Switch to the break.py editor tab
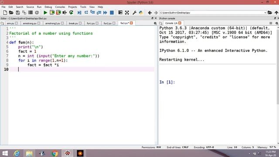279x157 pixels. [x=73, y=23]
